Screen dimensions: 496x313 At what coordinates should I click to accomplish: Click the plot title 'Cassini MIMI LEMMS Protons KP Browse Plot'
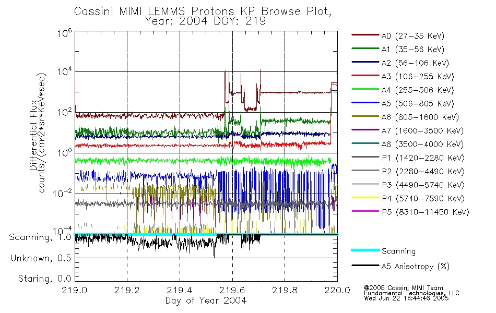click(x=203, y=11)
